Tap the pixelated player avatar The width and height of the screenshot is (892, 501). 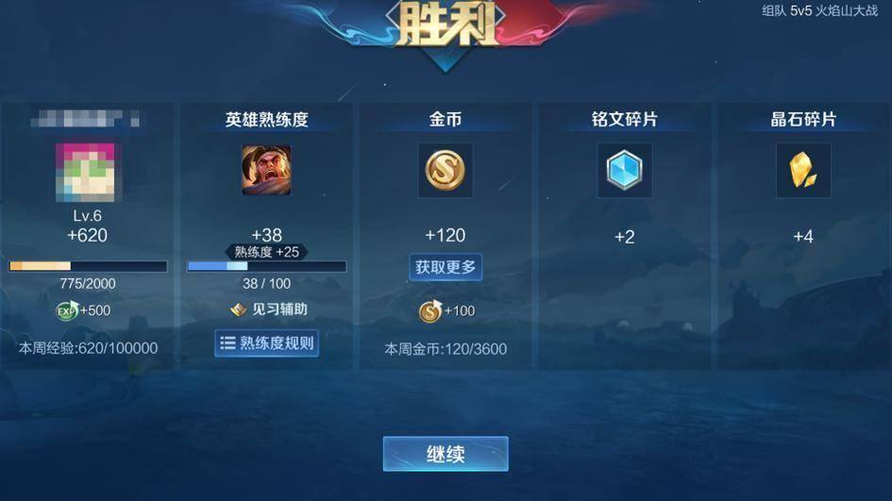coord(85,173)
